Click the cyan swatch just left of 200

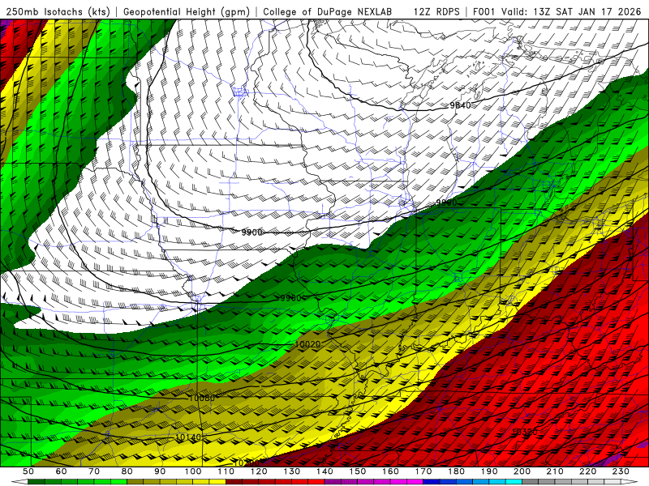point(514,482)
